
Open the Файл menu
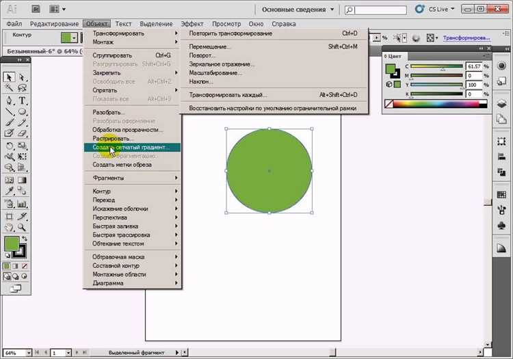(x=14, y=24)
